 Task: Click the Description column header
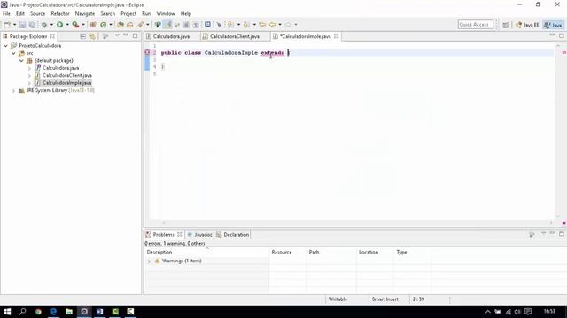pyautogui.click(x=207, y=253)
